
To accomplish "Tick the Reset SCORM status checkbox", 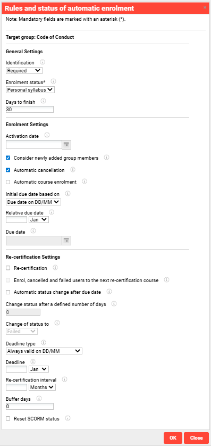I will point(8,419).
